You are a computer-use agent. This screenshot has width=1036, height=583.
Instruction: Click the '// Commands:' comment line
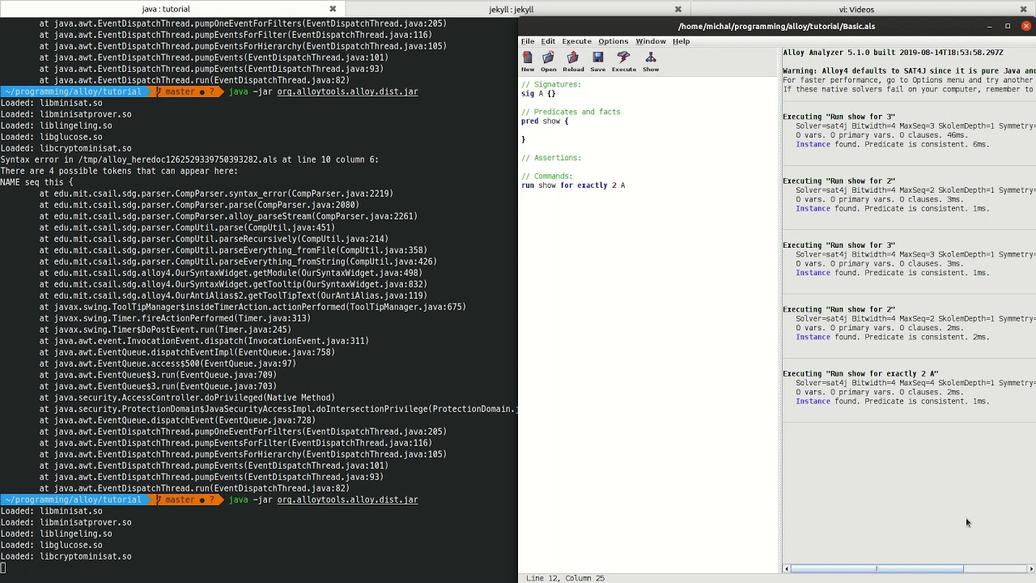pos(546,177)
